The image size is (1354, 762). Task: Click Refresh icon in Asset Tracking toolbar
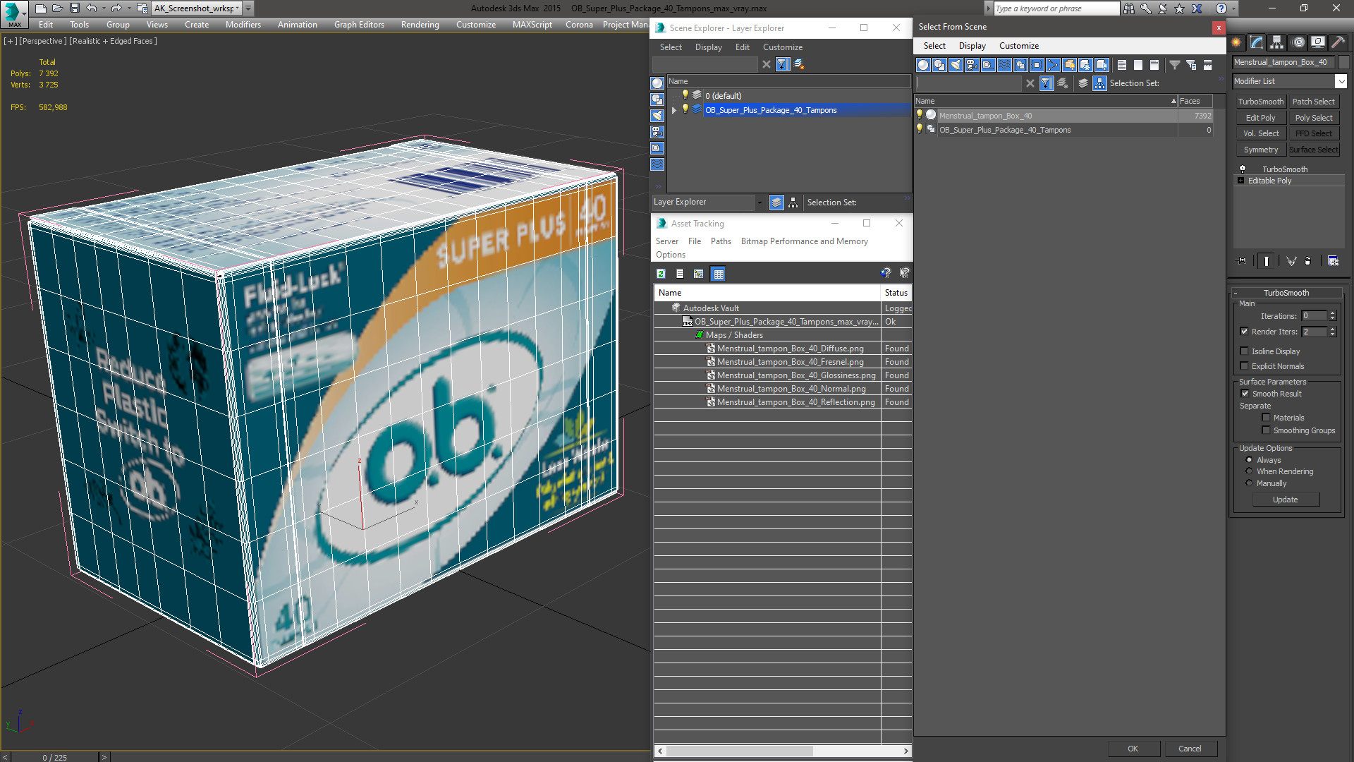click(x=661, y=274)
